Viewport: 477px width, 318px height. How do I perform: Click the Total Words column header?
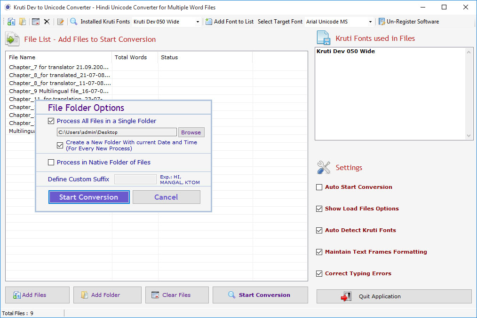(135, 57)
